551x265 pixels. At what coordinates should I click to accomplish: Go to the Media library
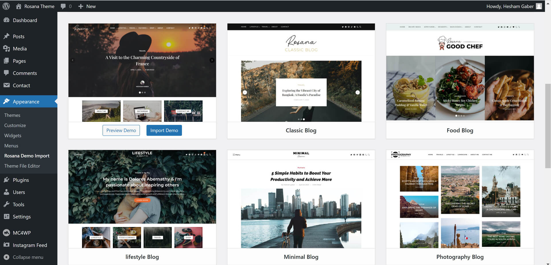(20, 49)
